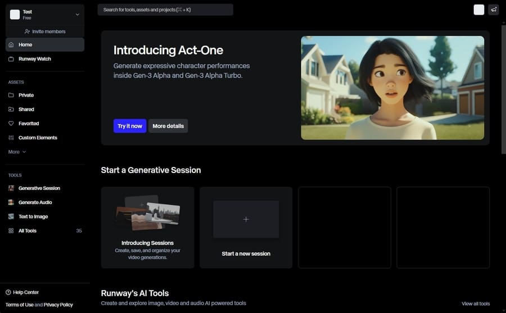This screenshot has width=506, height=313.
Task: Click the Start a new session card
Action: click(246, 228)
